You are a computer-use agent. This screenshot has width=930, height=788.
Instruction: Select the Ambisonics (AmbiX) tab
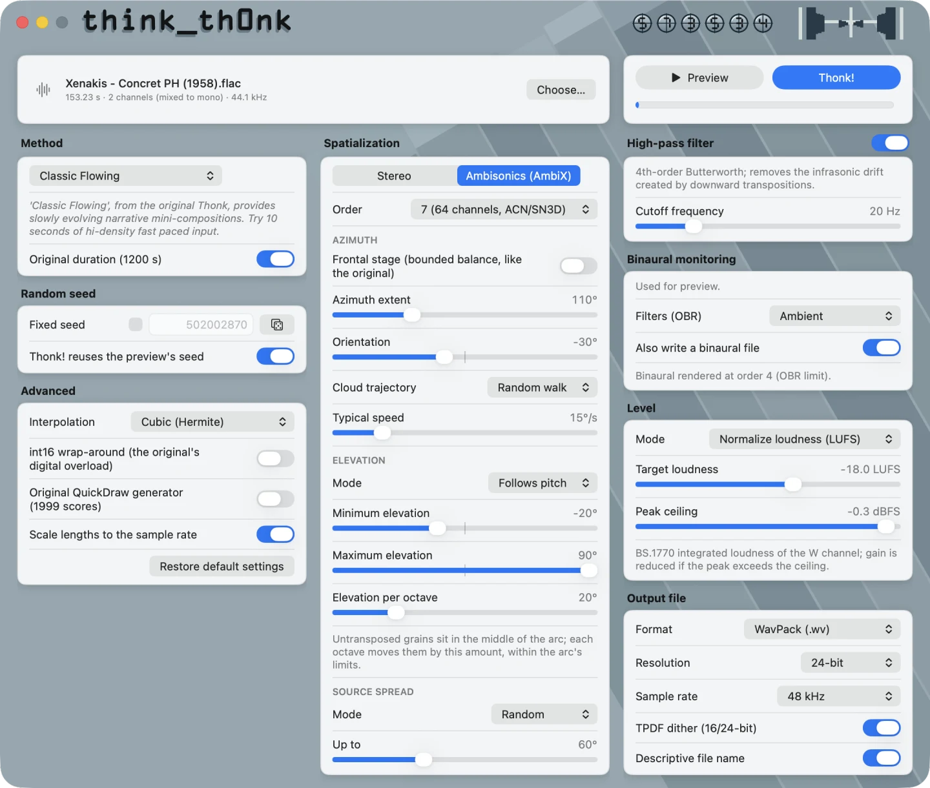(519, 176)
